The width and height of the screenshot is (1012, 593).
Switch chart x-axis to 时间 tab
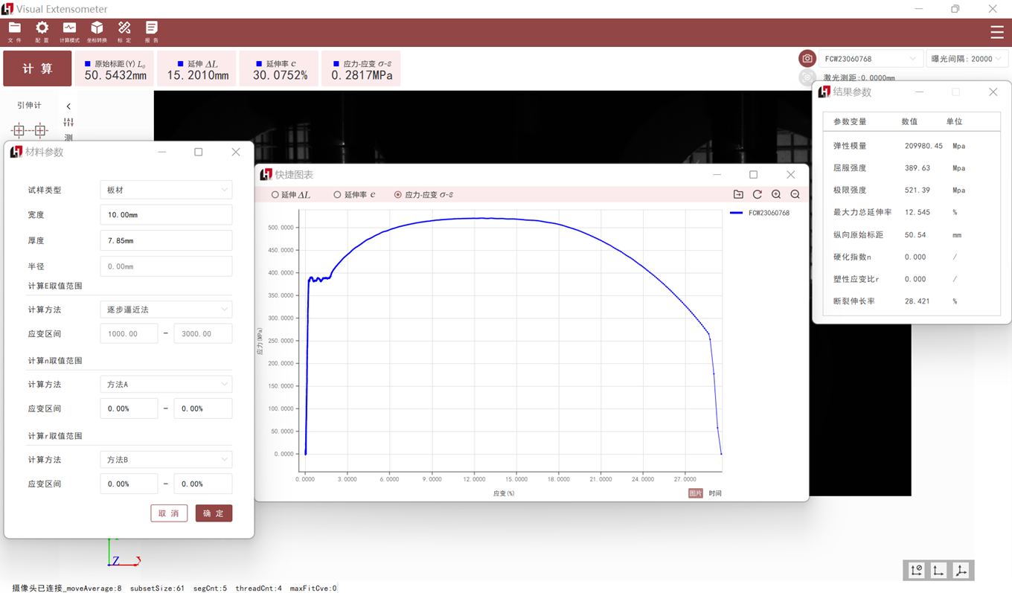pos(715,493)
